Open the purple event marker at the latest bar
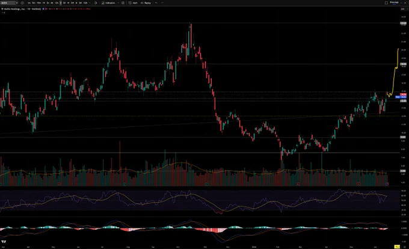This screenshot has height=249, width=409. pos(387,184)
